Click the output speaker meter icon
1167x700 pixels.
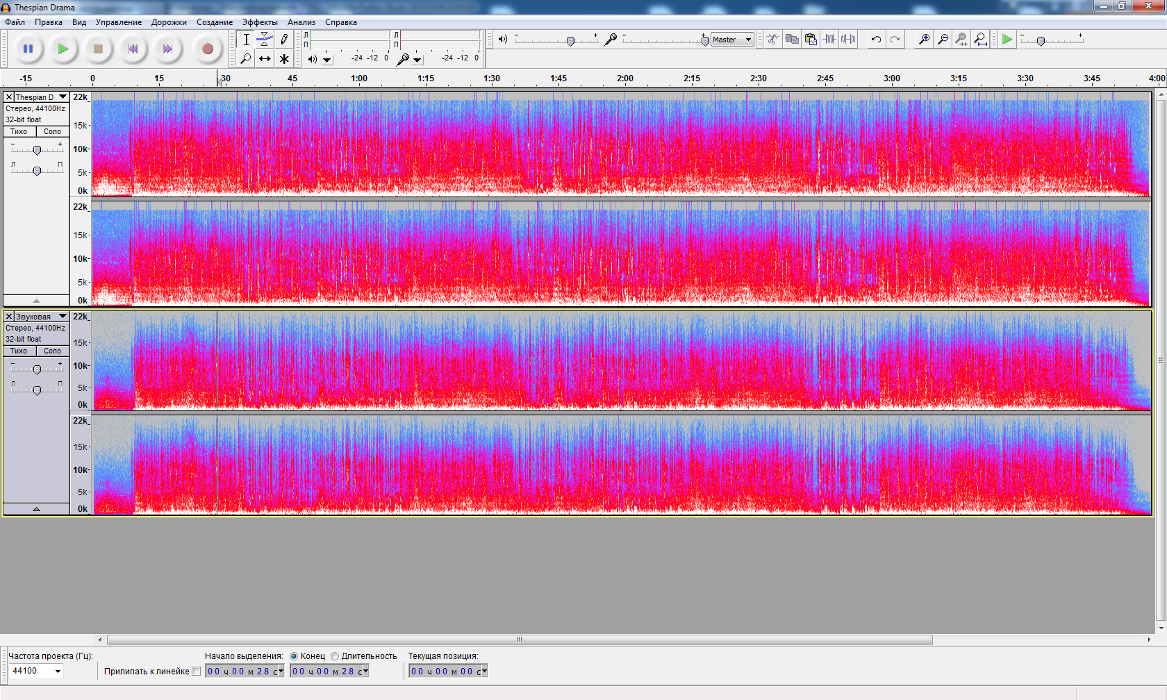(x=312, y=59)
